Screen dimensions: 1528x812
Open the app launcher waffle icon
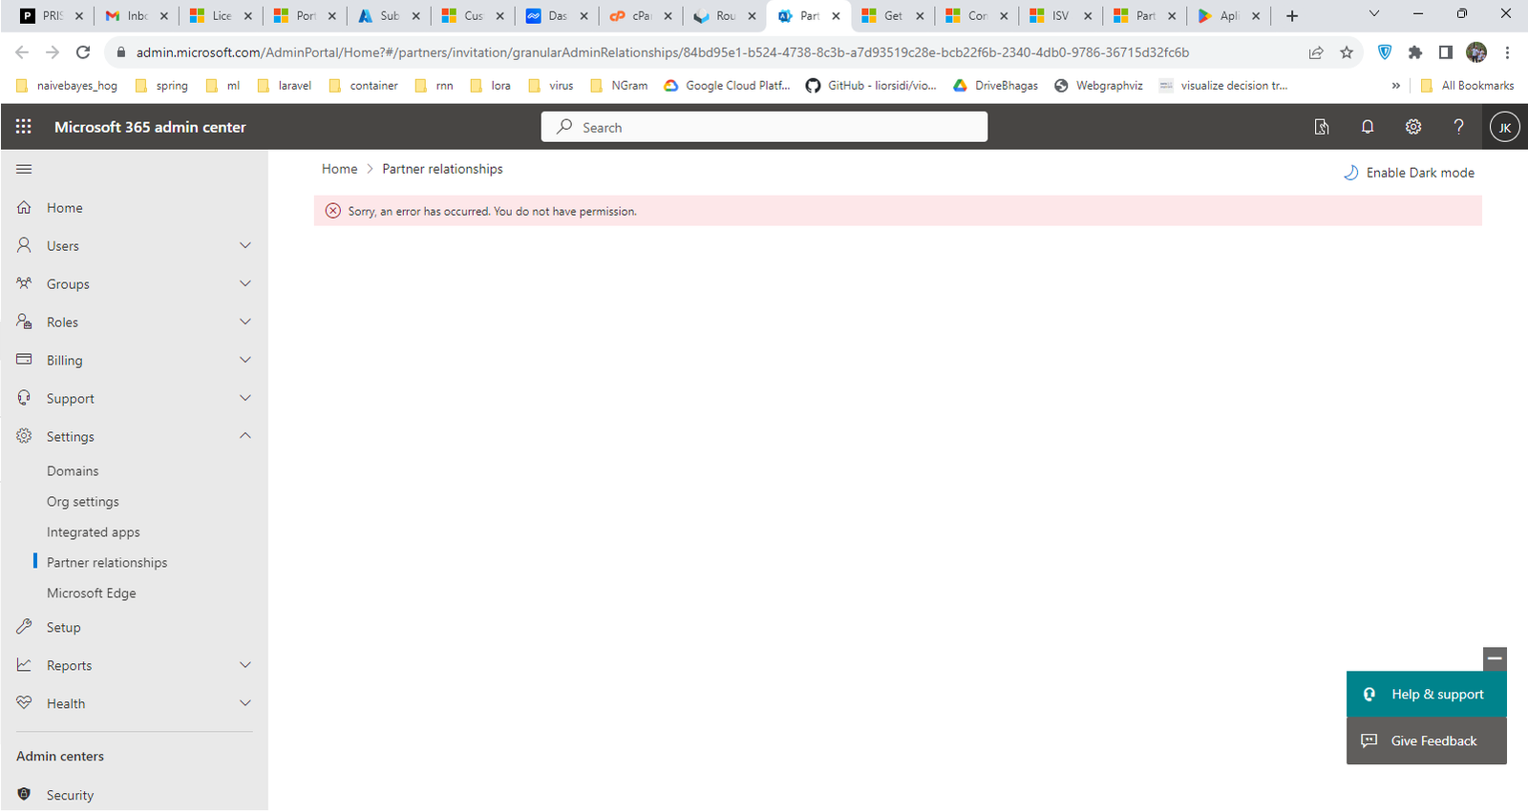pyautogui.click(x=24, y=127)
